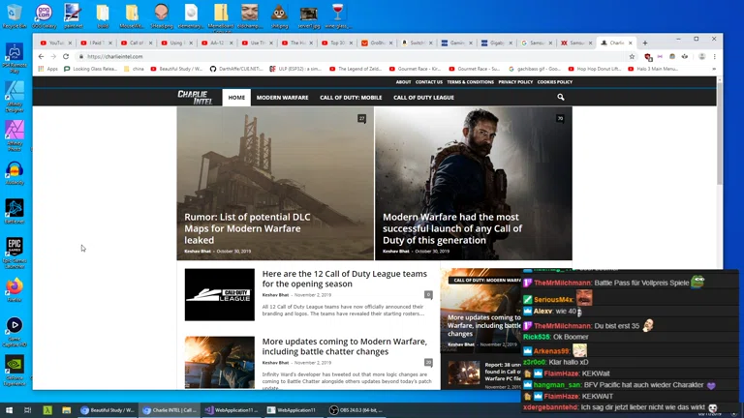744x418 pixels.
Task: Reload the page with the refresh button
Action: tap(66, 56)
